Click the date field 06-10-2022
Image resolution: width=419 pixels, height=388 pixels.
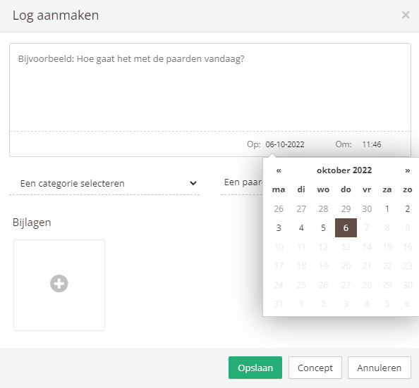coord(285,144)
